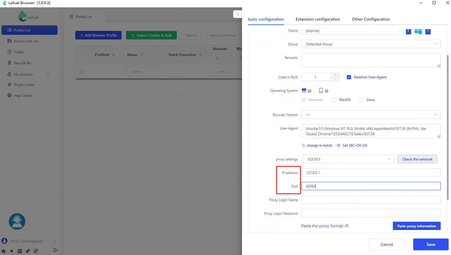This screenshot has height=255, width=451.
Task: Click into the Proxy Login Name field
Action: pos(371,200)
